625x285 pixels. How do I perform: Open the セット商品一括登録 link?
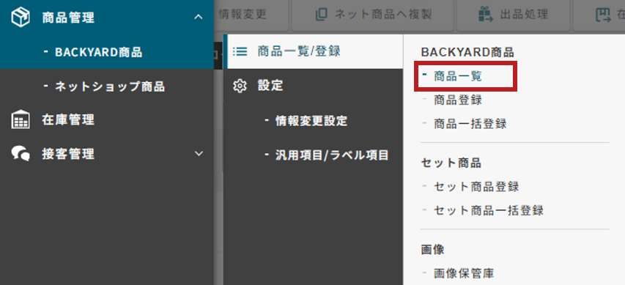pos(489,210)
